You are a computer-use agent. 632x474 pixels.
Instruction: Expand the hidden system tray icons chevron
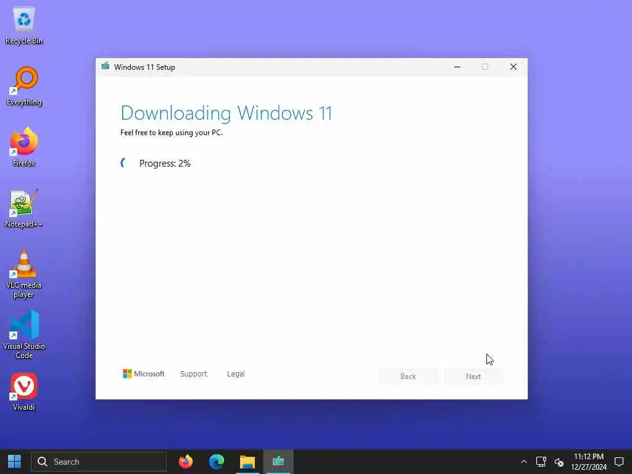click(523, 462)
